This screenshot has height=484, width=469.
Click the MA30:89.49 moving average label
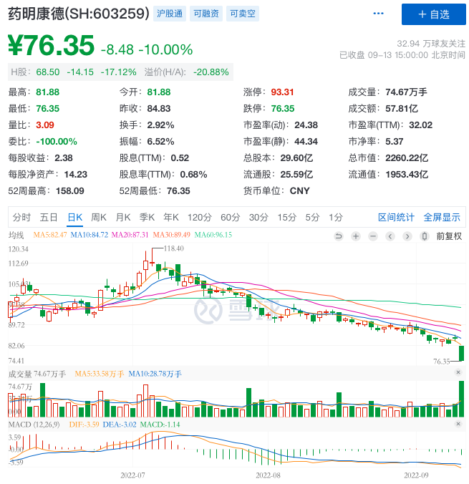(x=172, y=235)
